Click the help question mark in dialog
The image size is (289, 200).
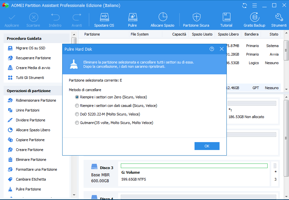212,49
